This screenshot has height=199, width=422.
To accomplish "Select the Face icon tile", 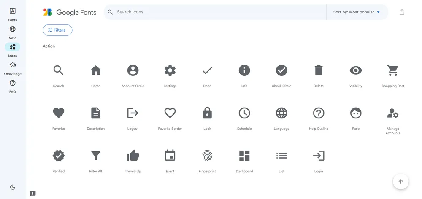I will tap(356, 113).
